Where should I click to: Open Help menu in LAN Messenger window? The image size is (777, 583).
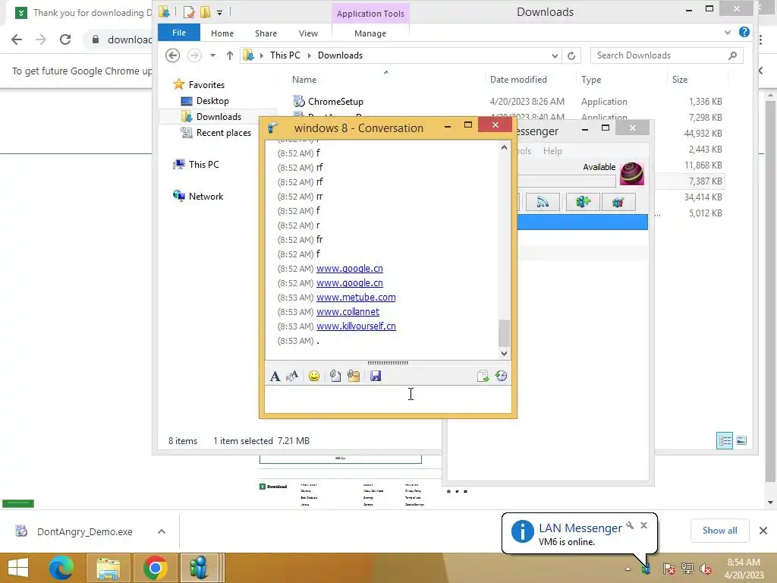[552, 151]
